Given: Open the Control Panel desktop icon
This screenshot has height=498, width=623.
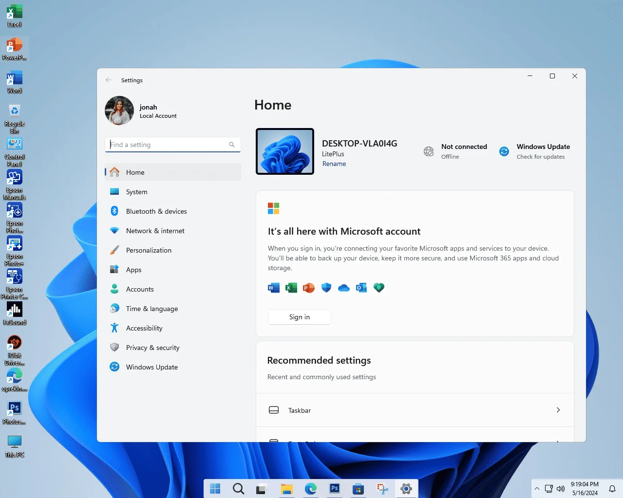Looking at the screenshot, I should [x=15, y=152].
